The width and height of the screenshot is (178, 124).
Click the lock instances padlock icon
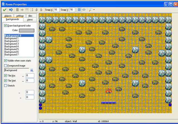pyautogui.click(x=36, y=10)
